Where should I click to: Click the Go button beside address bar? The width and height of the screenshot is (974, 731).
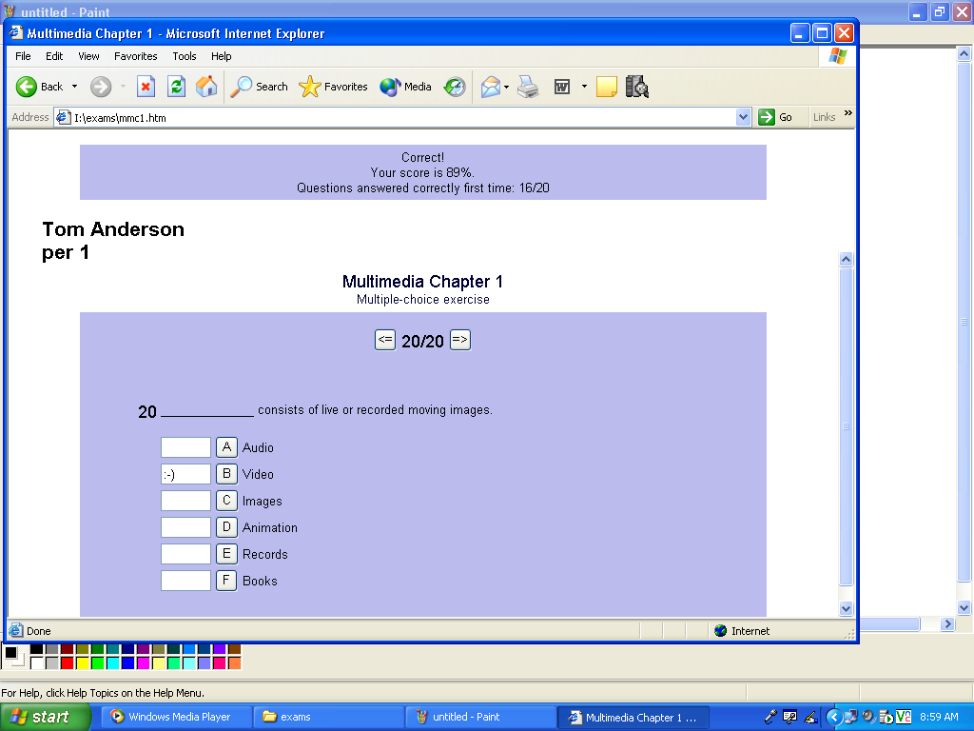point(775,117)
